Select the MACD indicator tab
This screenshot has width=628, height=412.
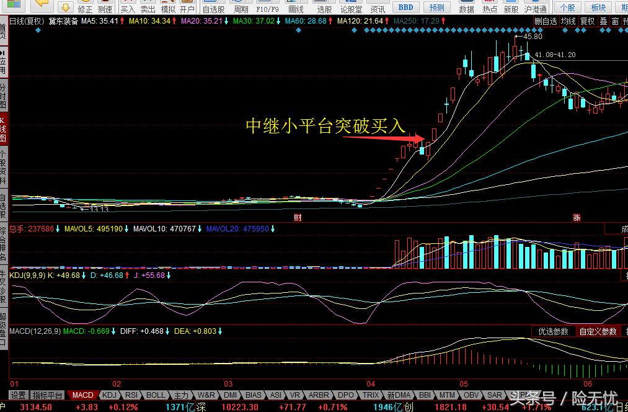tap(82, 395)
